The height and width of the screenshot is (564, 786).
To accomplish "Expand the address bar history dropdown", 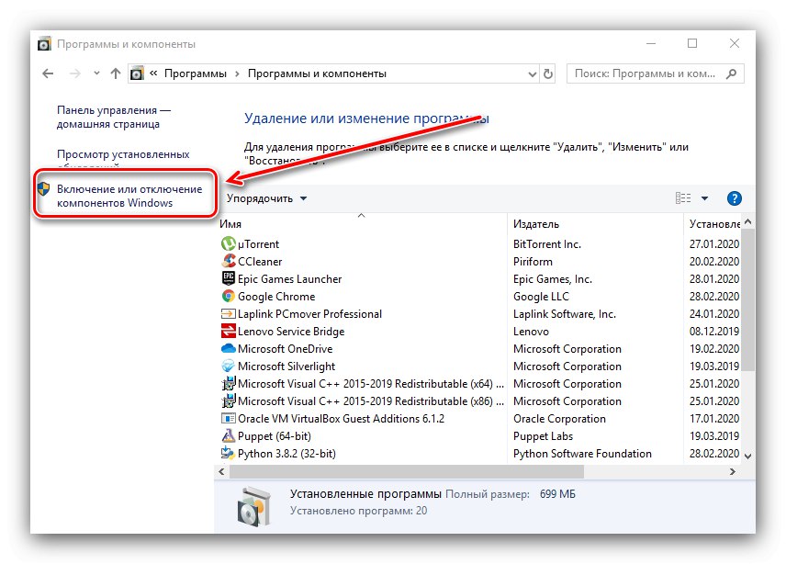I will pyautogui.click(x=531, y=73).
